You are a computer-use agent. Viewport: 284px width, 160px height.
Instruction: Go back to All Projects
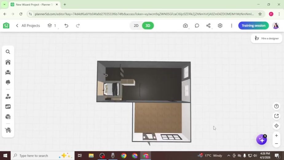(x=28, y=26)
